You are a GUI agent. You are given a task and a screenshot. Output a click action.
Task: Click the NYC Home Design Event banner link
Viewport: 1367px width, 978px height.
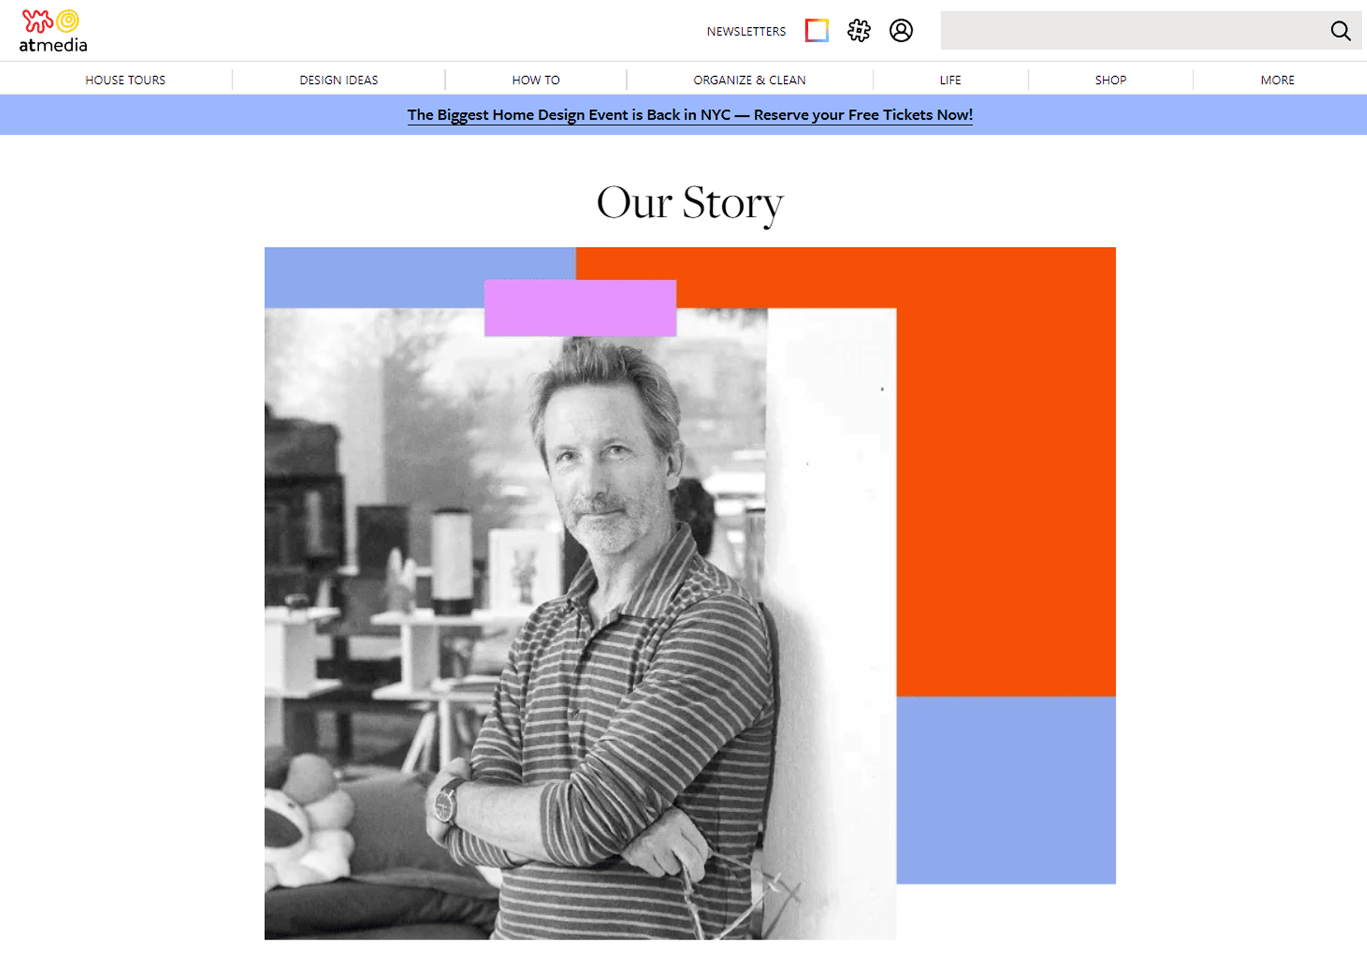click(689, 115)
